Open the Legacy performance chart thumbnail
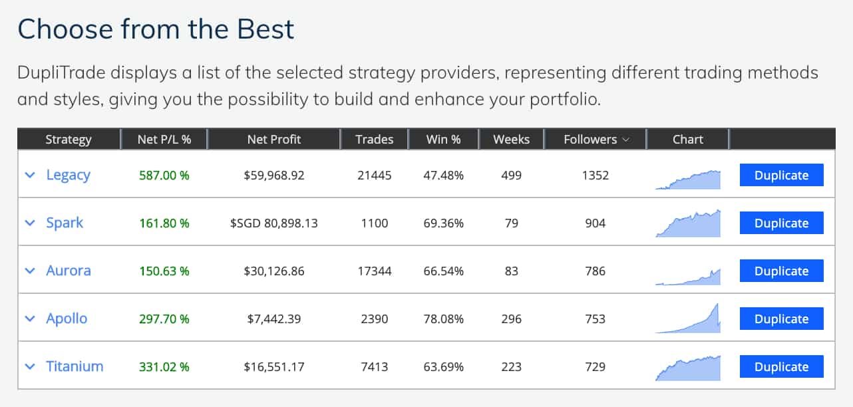The image size is (853, 407). pyautogui.click(x=688, y=180)
